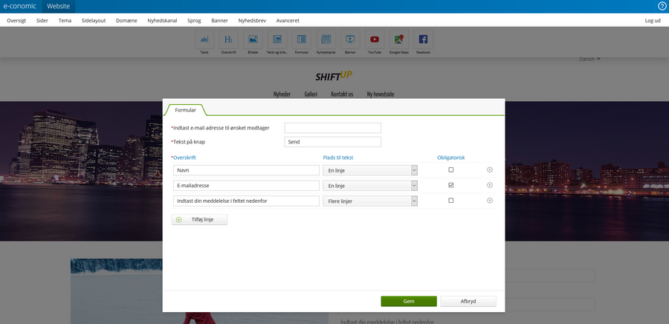Select the Banner element icon
The height and width of the screenshot is (324, 669).
(350, 39)
